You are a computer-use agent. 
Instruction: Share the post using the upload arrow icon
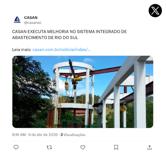(x=150, y=147)
